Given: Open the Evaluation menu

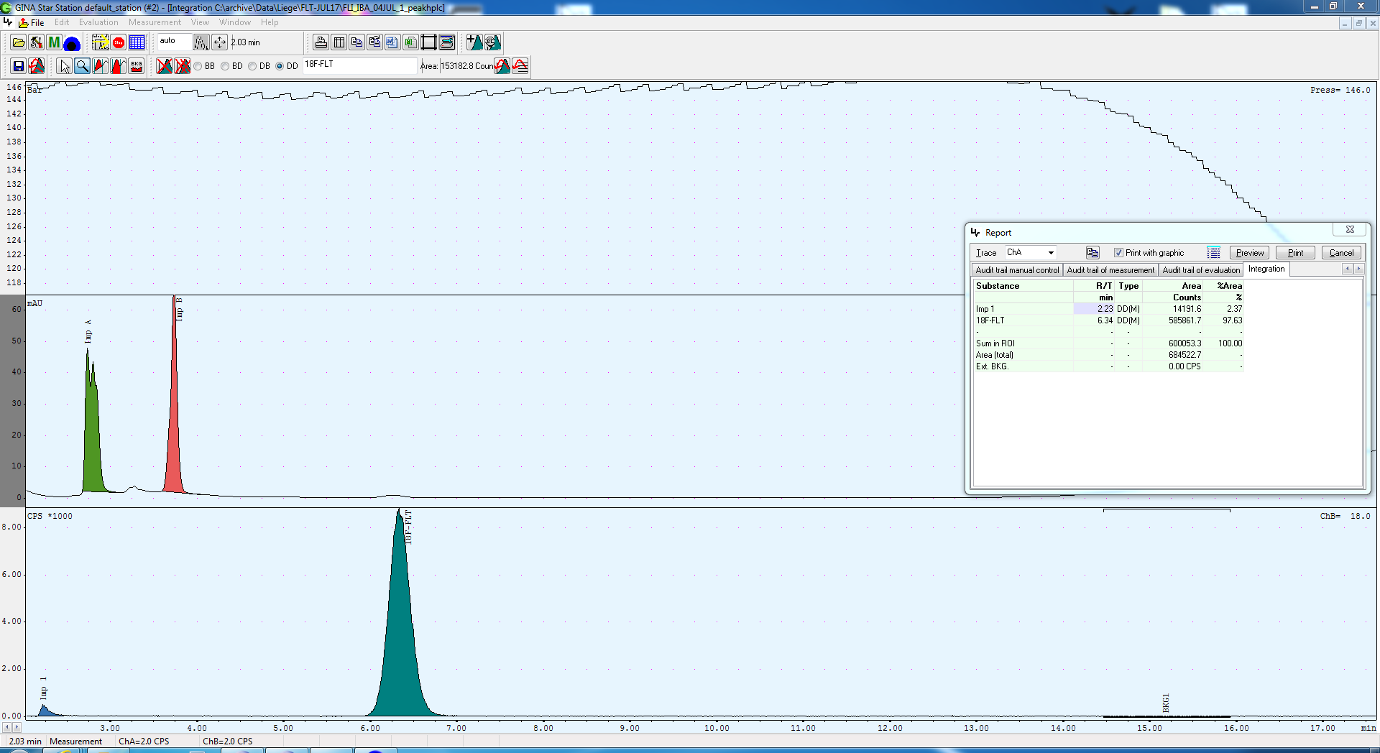Looking at the screenshot, I should point(98,22).
